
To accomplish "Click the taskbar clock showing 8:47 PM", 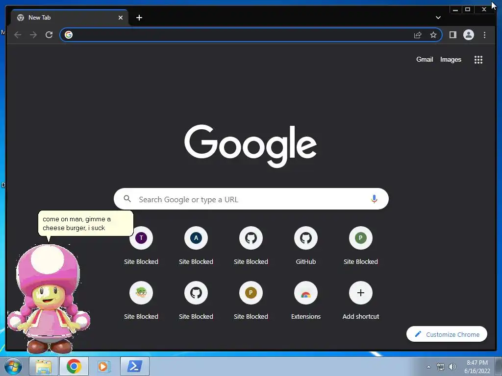I will click(477, 367).
